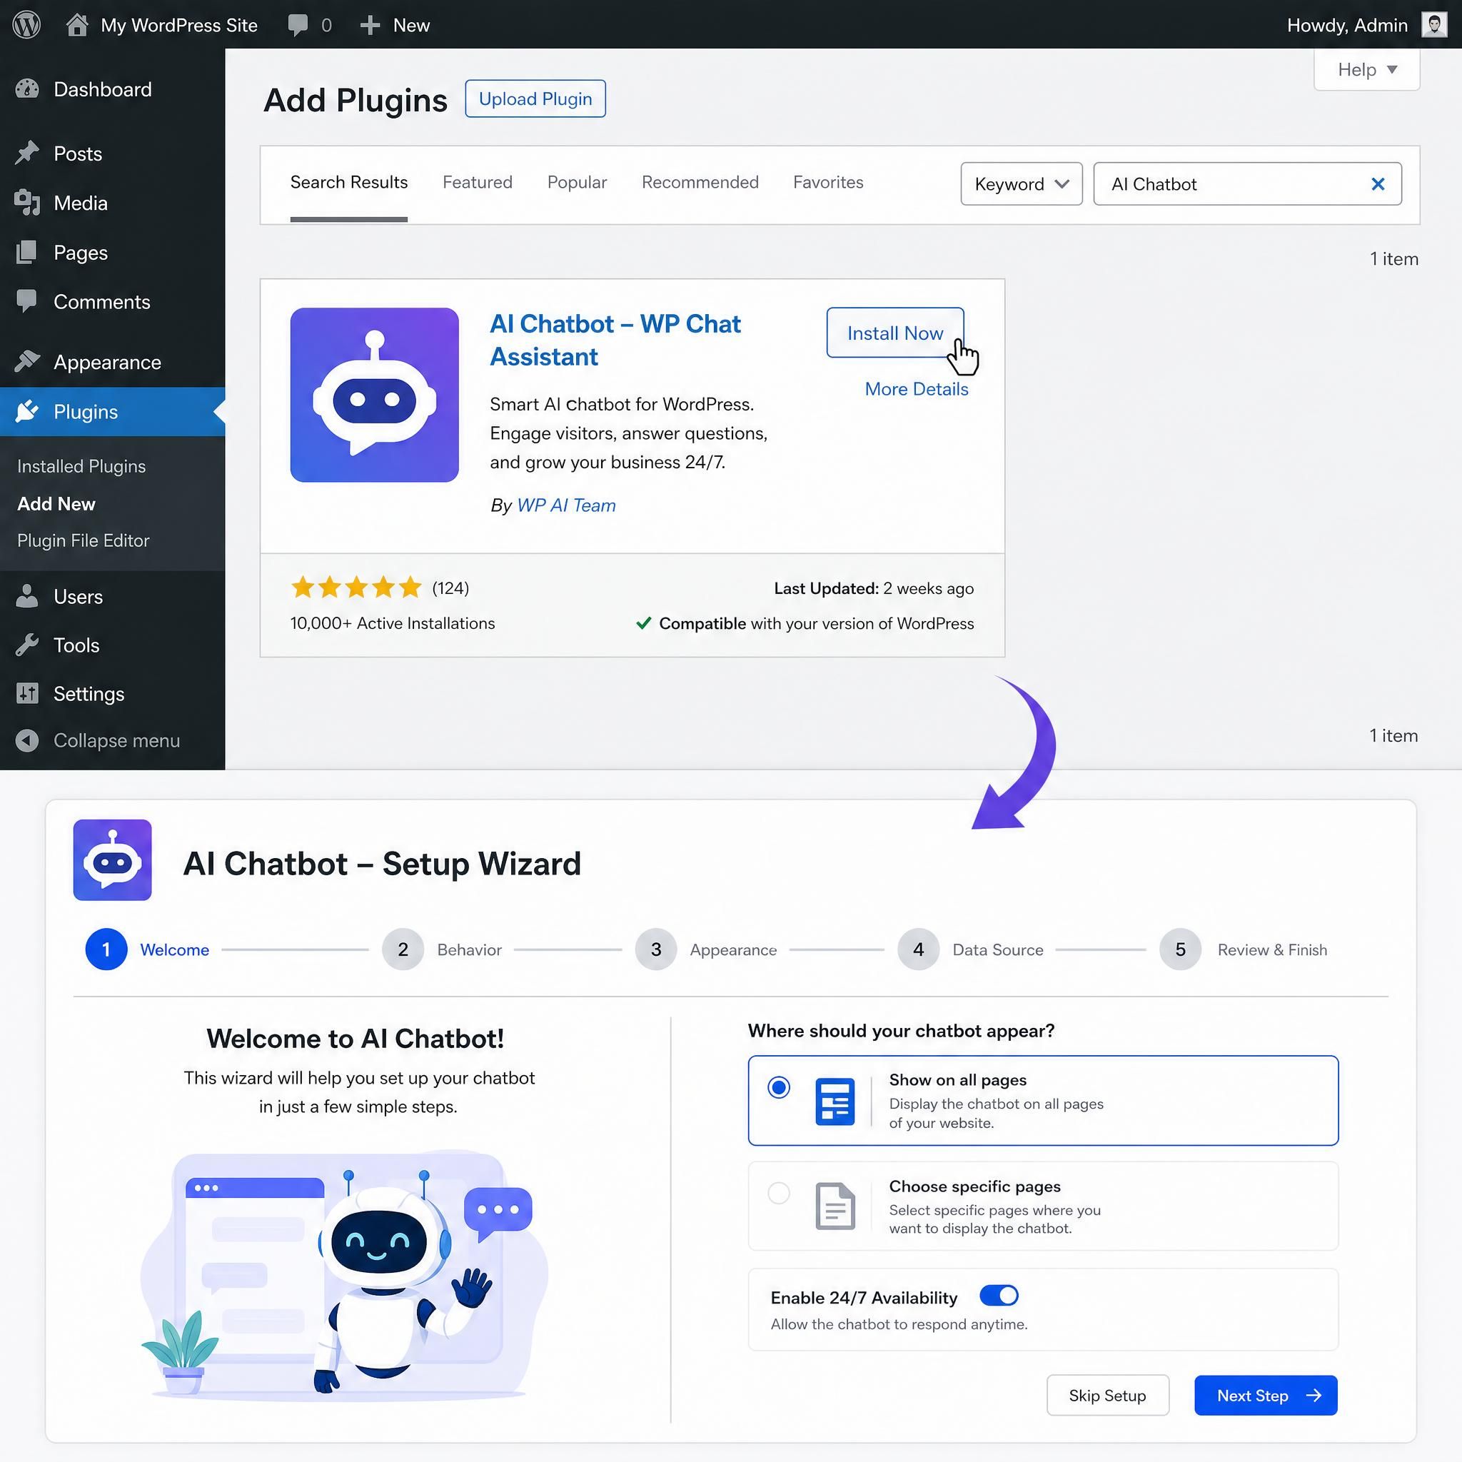Open the Keyword search type dropdown
This screenshot has height=1462, width=1462.
[1022, 184]
